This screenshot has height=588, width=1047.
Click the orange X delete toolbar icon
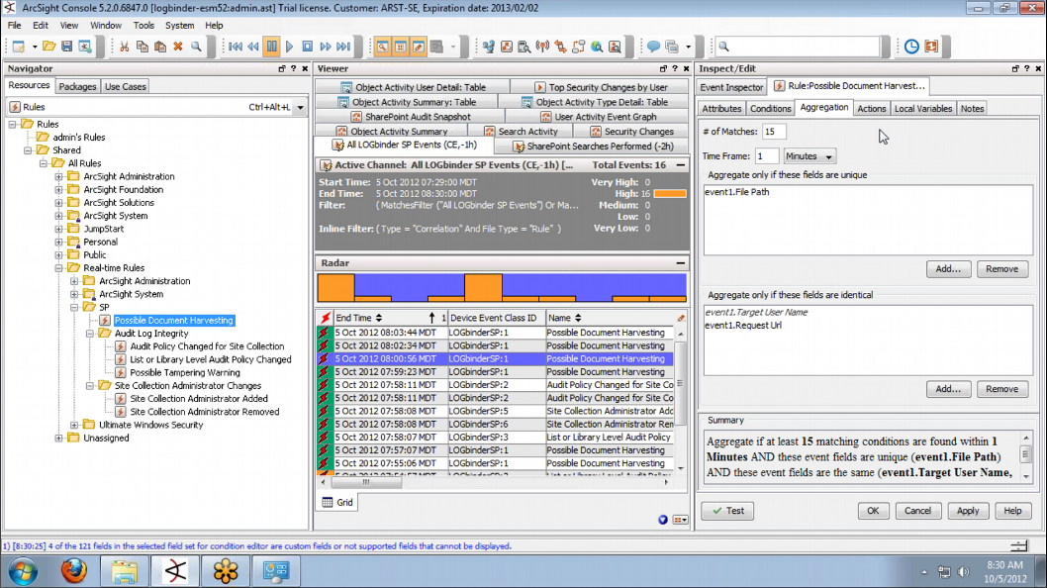tap(177, 47)
